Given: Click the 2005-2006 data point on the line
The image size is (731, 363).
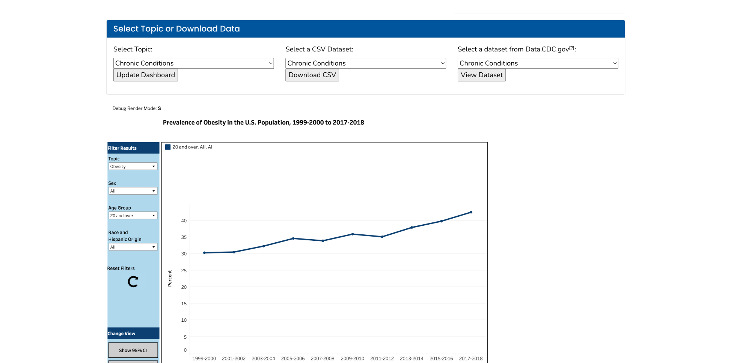Looking at the screenshot, I should [293, 238].
